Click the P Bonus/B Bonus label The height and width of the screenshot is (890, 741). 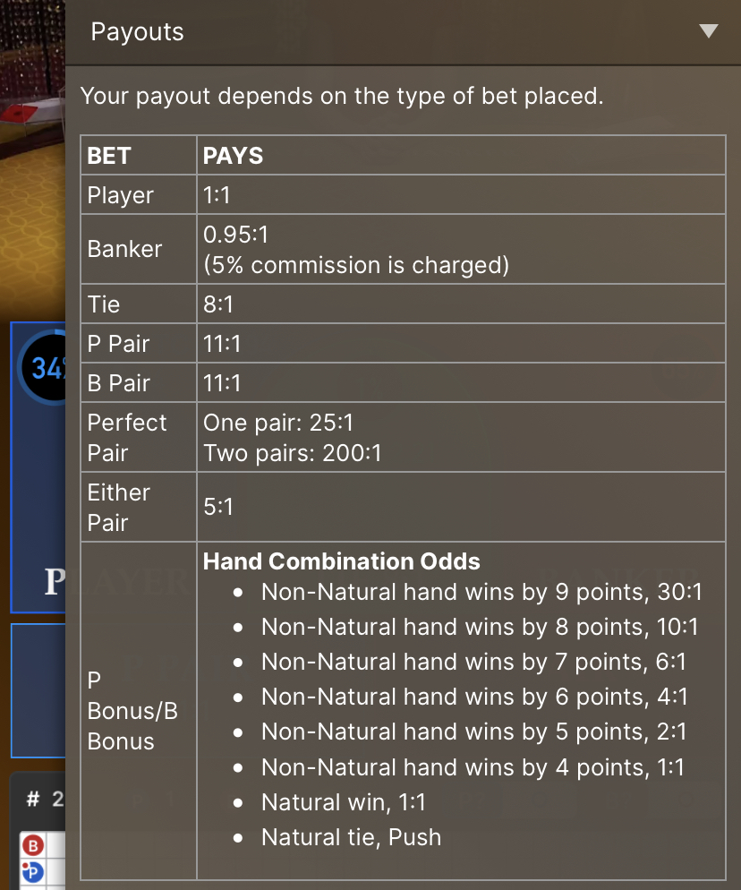[x=132, y=711]
